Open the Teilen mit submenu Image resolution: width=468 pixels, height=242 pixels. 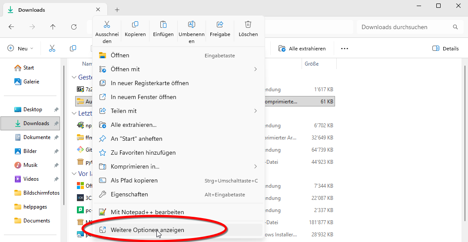click(179, 111)
